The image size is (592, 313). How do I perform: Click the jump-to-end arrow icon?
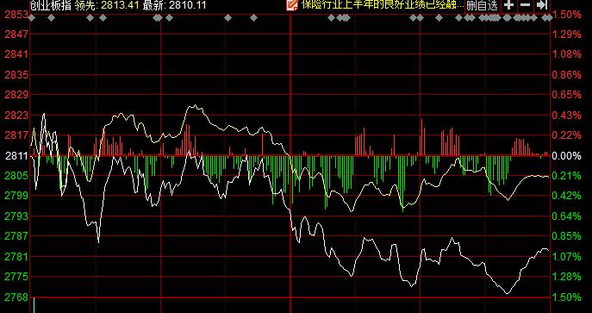(542, 5)
